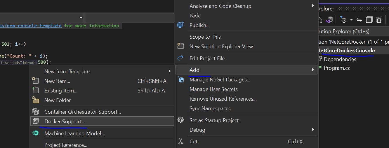The width and height of the screenshot is (389, 148).
Task: Choose Set as Startup Project
Action: pyautogui.click(x=214, y=120)
